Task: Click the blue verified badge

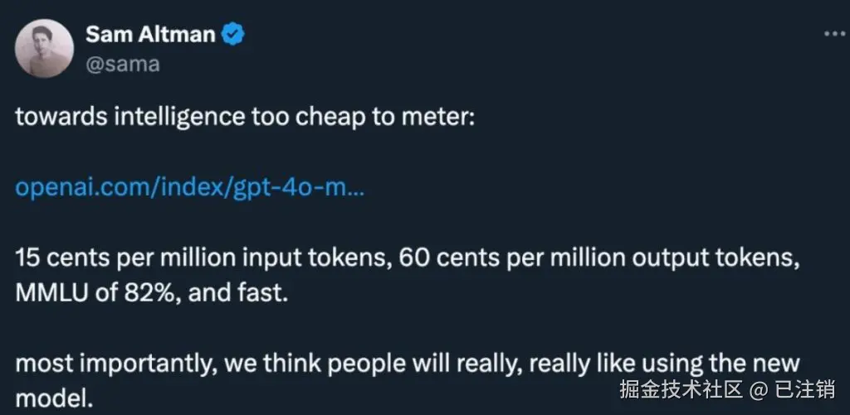Action: tap(234, 35)
